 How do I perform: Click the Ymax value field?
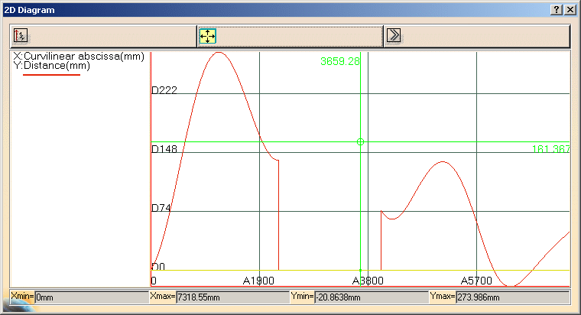(x=511, y=297)
